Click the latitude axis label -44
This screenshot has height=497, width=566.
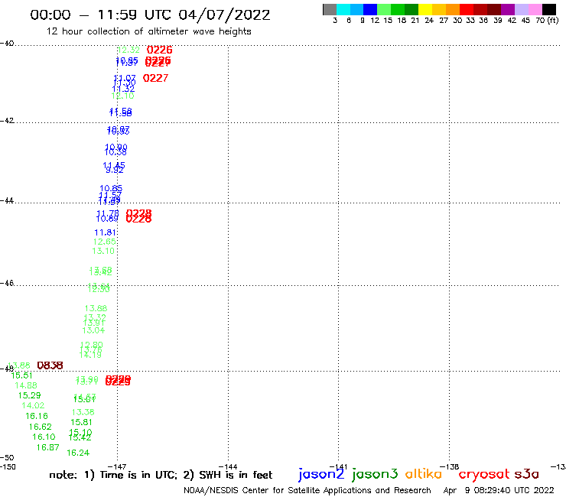[7, 200]
